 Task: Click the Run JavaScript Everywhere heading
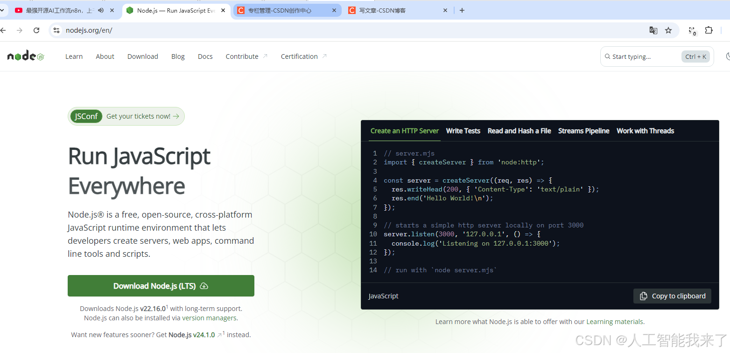139,171
